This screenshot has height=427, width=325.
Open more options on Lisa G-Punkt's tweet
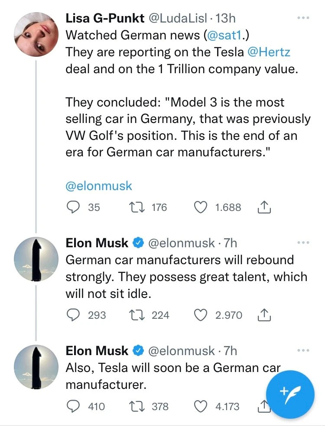[x=303, y=18]
